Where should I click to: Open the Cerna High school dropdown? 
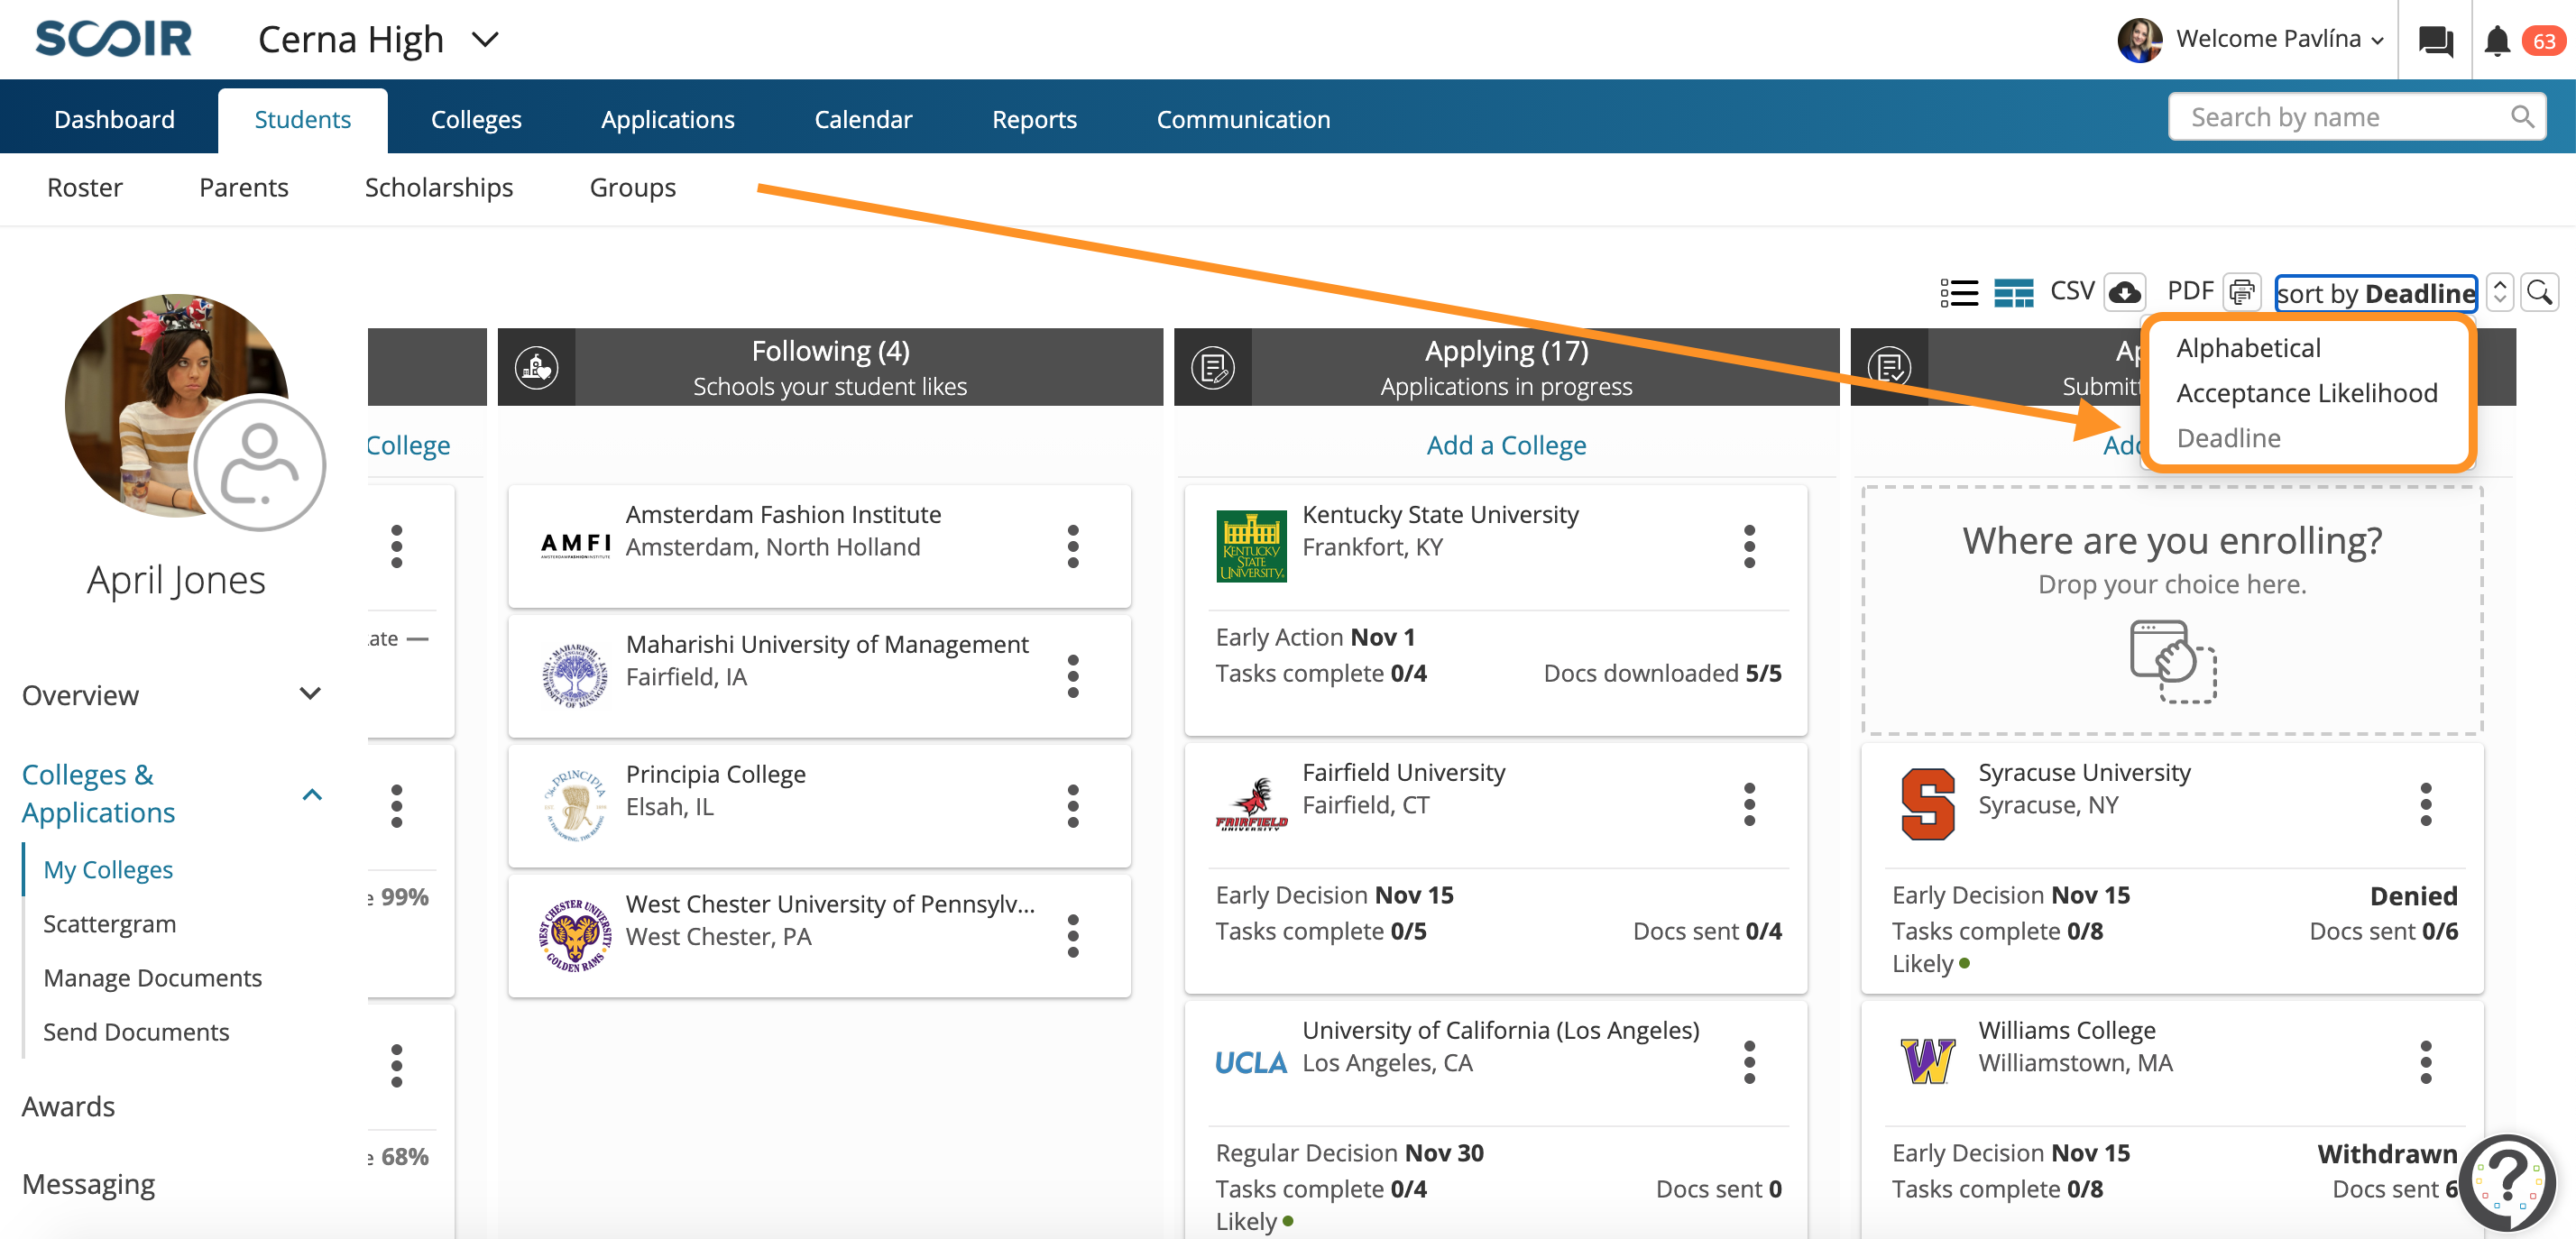click(379, 39)
